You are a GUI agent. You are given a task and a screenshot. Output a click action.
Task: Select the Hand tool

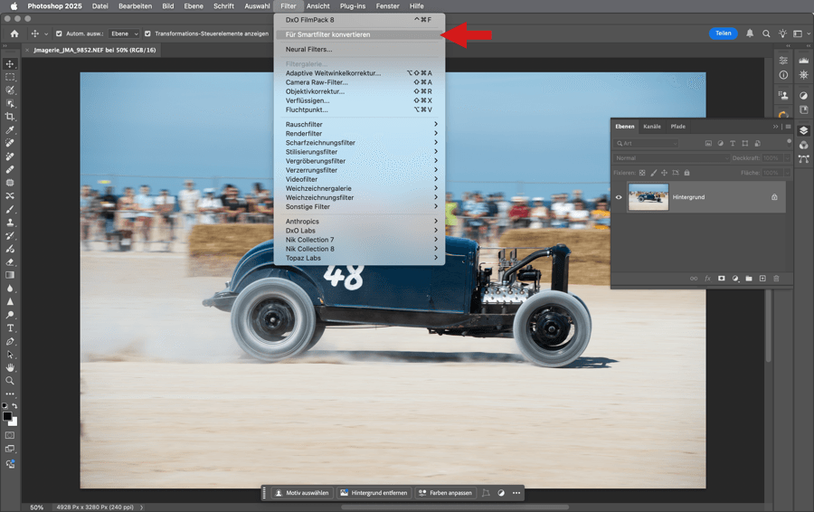(x=10, y=367)
